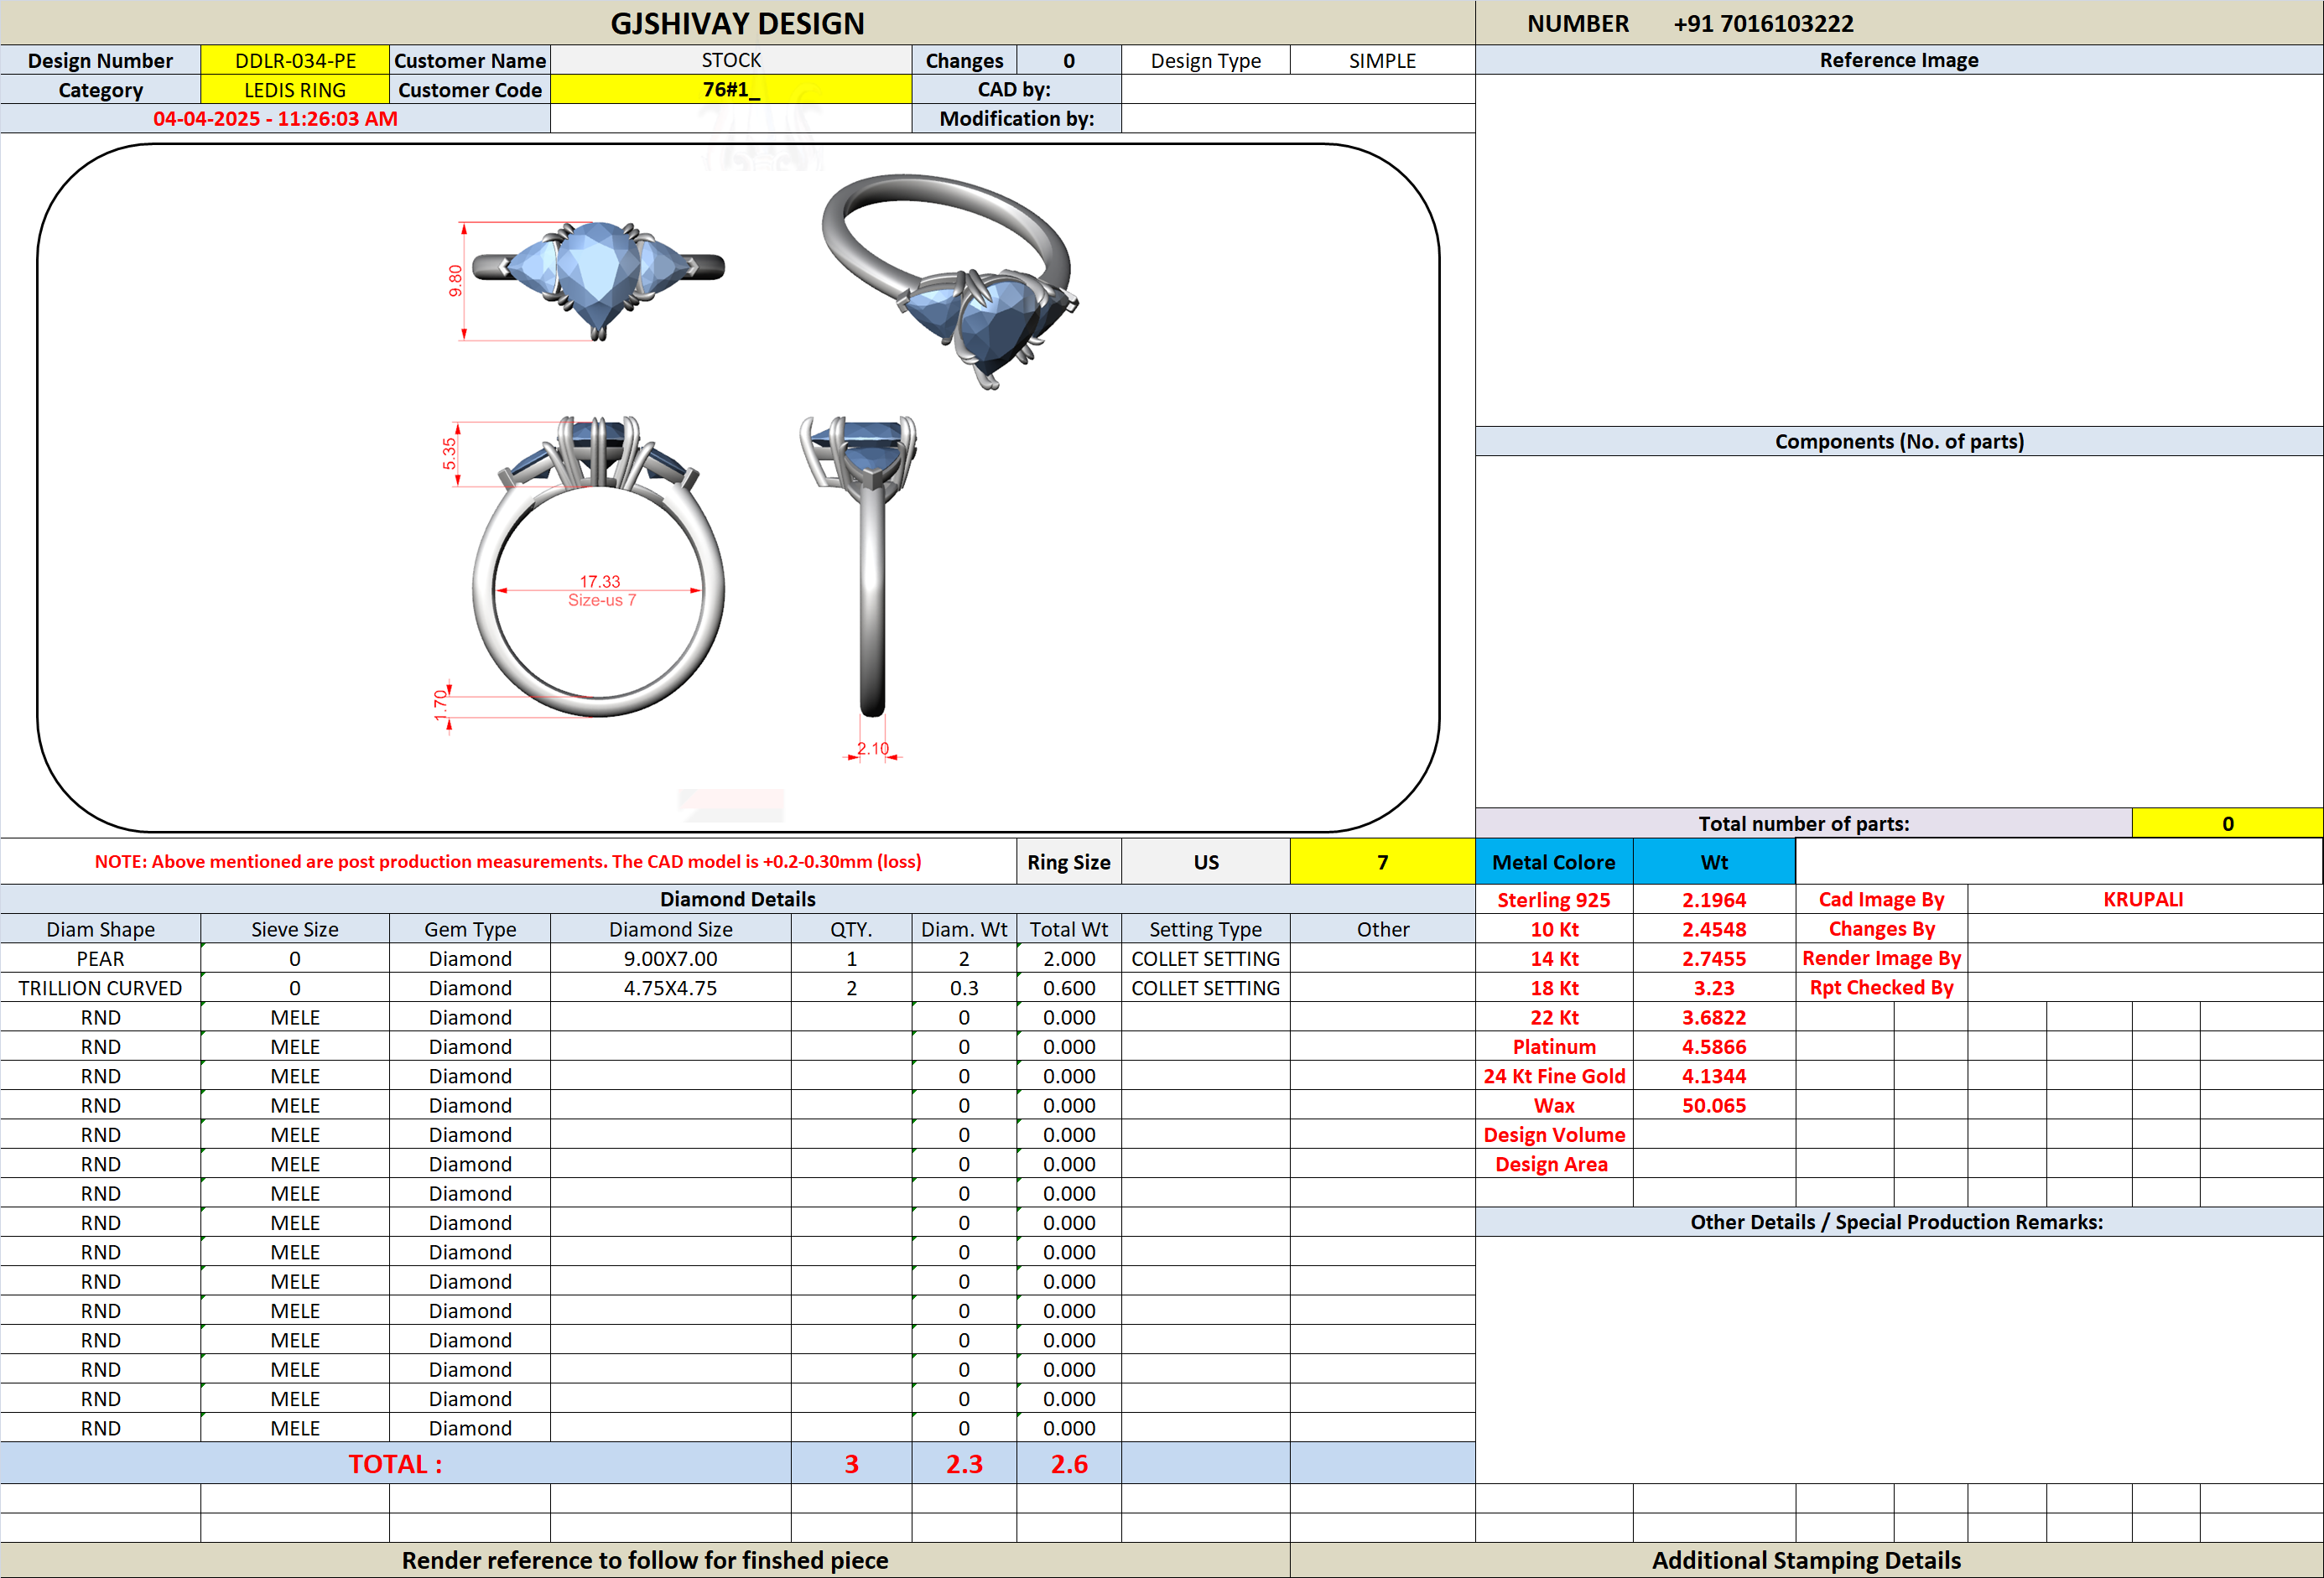The image size is (2324, 1578).
Task: Click the Metal Colore blue header
Action: pyautogui.click(x=1554, y=862)
